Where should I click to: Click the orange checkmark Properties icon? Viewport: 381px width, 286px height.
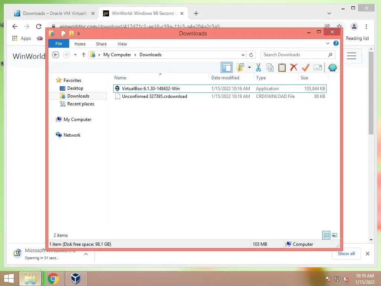tap(305, 67)
